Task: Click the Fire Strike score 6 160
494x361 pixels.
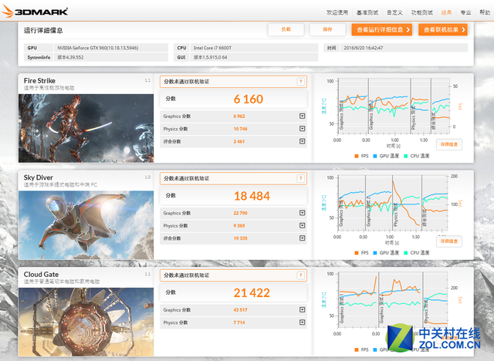Action: tap(249, 100)
